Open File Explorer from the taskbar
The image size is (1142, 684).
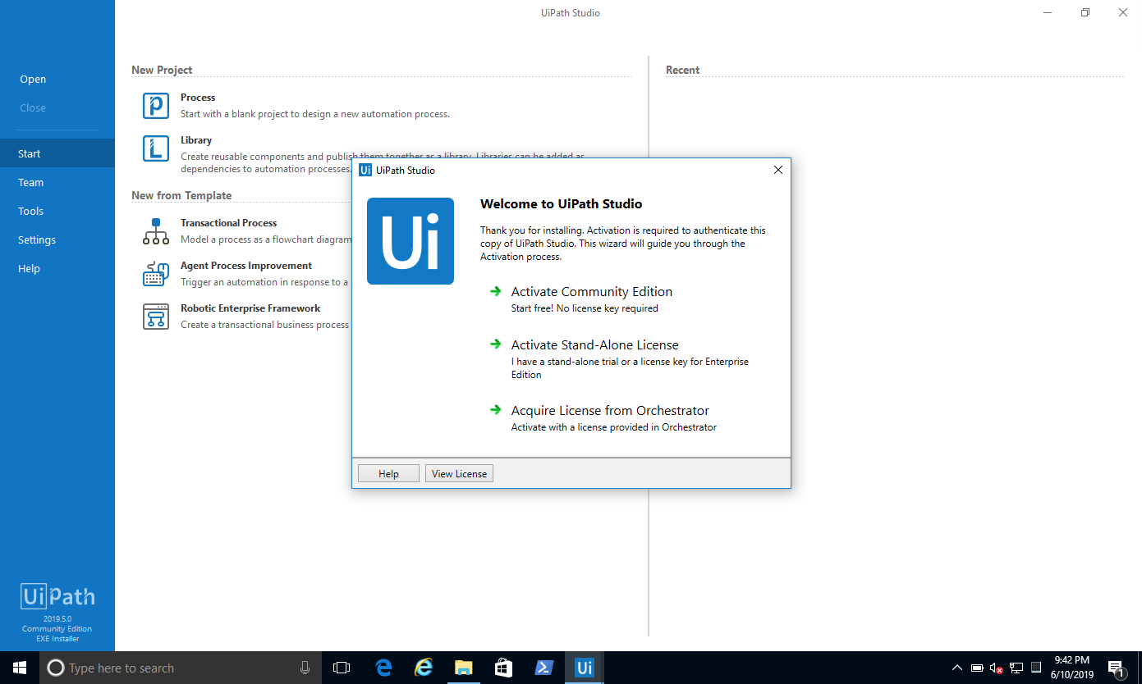click(464, 668)
